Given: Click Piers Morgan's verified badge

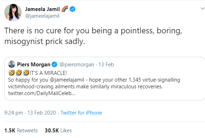Looking at the screenshot, I should [x=54, y=65].
